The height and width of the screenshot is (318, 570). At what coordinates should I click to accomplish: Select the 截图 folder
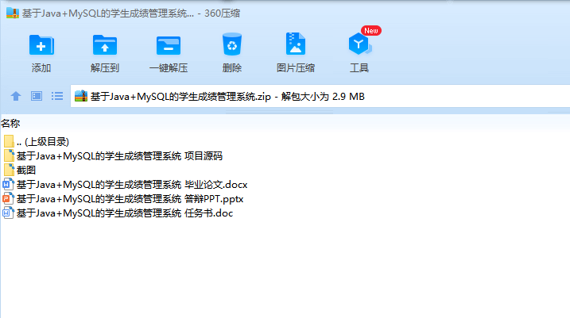[20, 170]
